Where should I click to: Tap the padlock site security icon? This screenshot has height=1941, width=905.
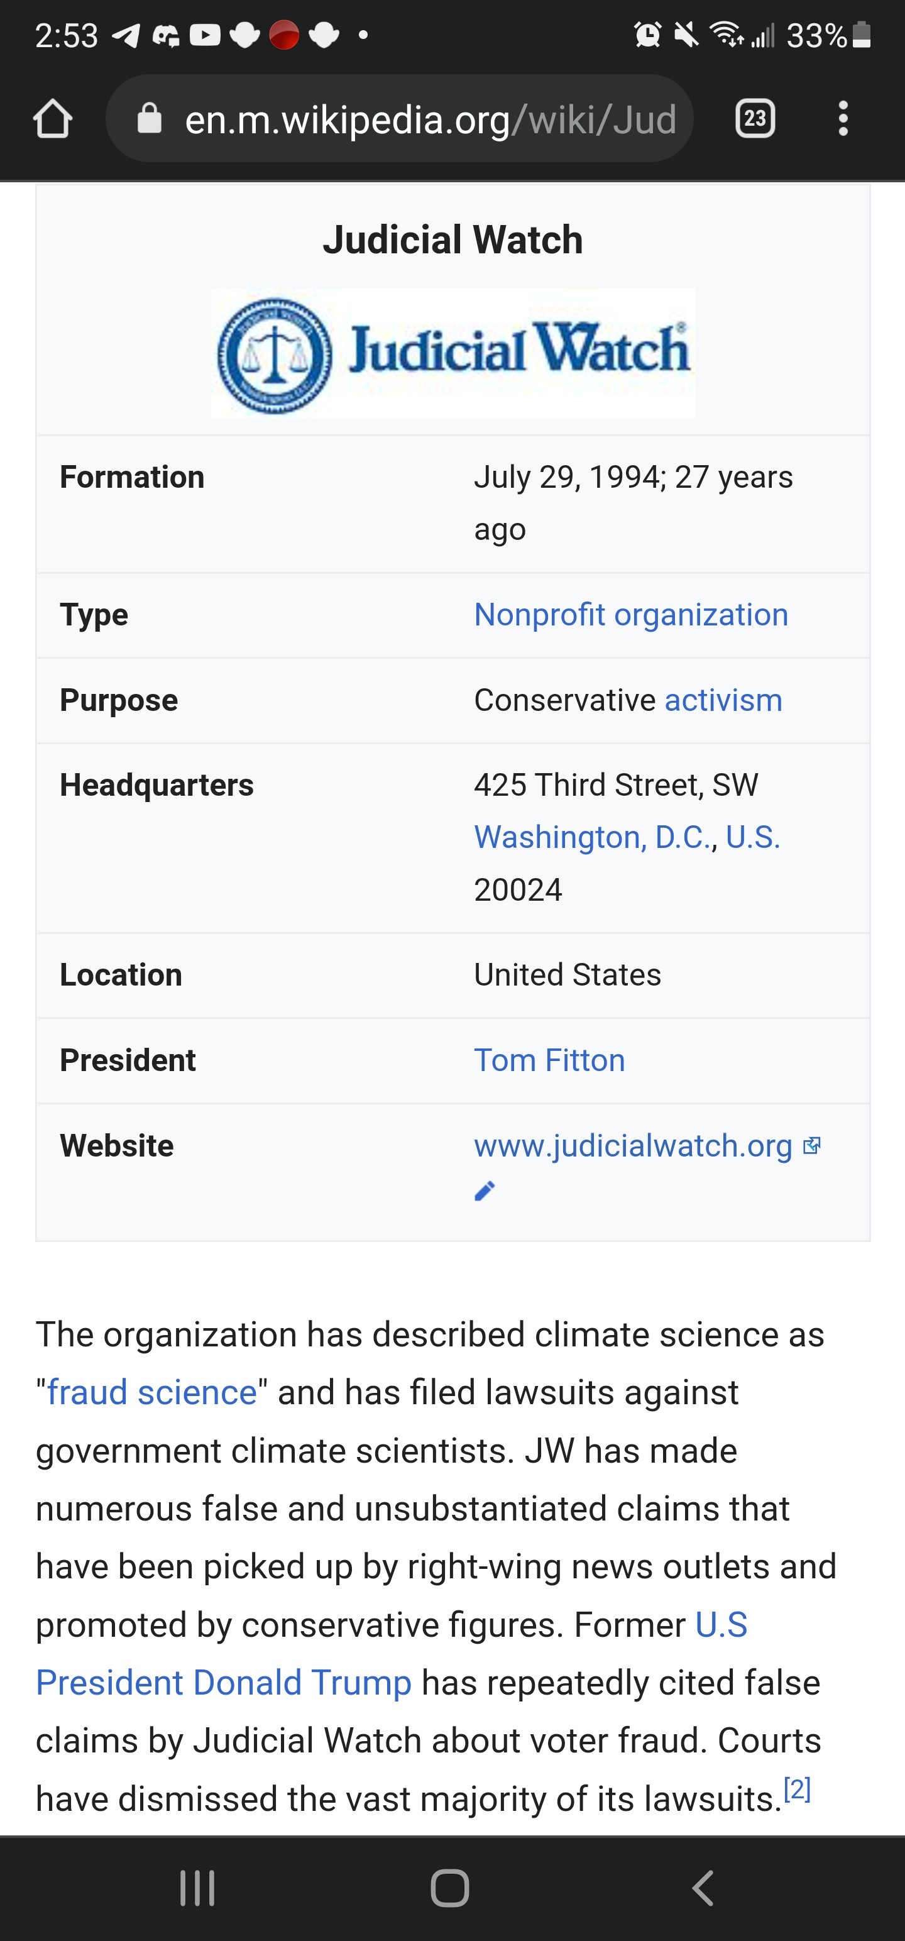149,118
